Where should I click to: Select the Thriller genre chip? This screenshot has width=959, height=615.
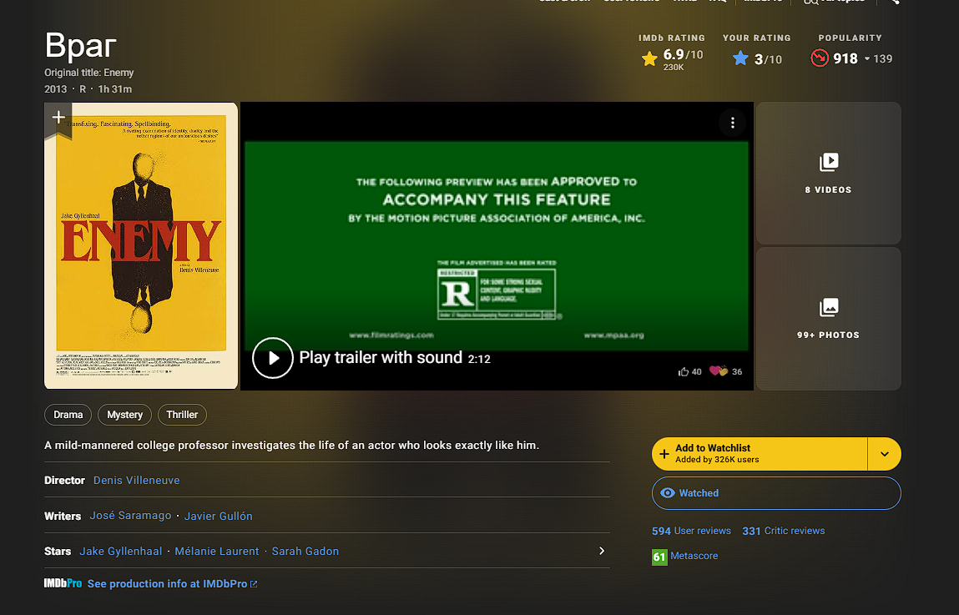point(182,415)
